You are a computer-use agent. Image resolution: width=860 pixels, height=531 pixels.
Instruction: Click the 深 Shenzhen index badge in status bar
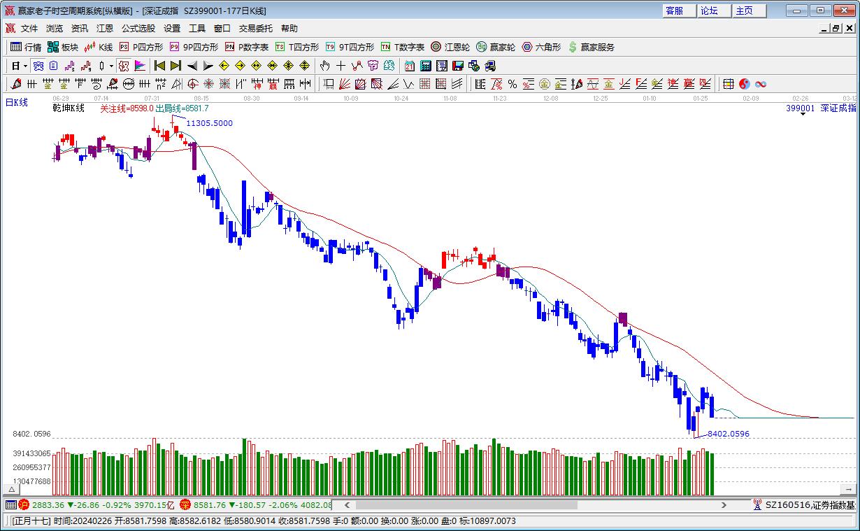185,504
